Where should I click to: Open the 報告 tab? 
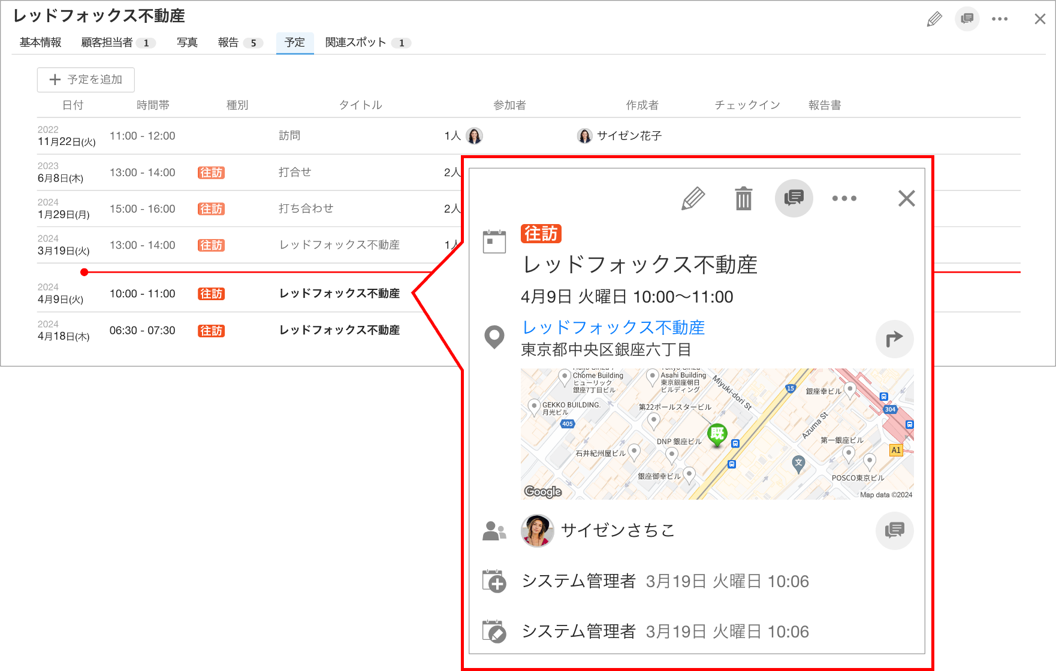(x=240, y=43)
